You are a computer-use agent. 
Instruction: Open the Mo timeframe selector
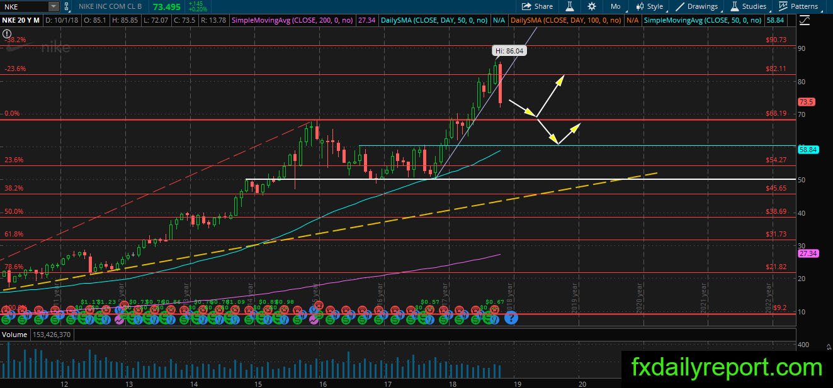pyautogui.click(x=615, y=6)
